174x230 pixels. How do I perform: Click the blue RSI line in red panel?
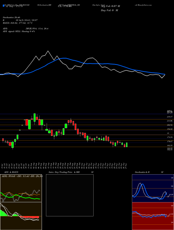149,214
